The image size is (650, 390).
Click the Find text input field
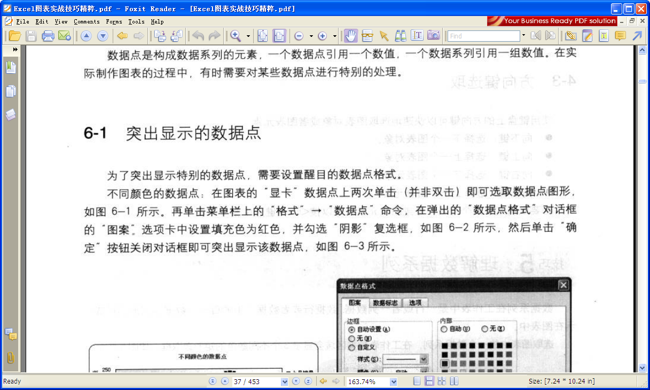point(483,36)
